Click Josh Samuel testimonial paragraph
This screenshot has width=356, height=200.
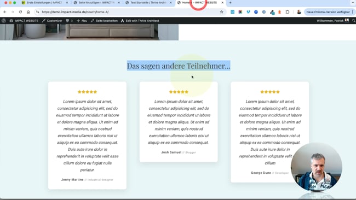click(x=179, y=122)
